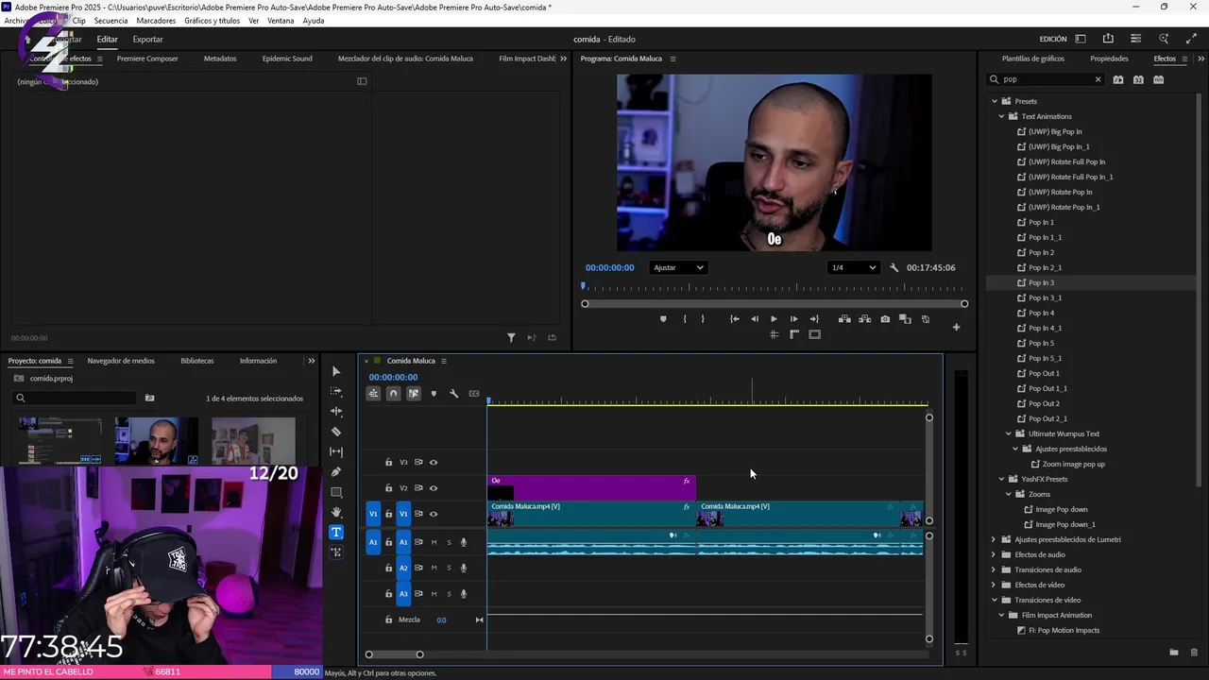Click the Program monitor time ruler
This screenshot has width=1209, height=680.
pyautogui.click(x=774, y=287)
